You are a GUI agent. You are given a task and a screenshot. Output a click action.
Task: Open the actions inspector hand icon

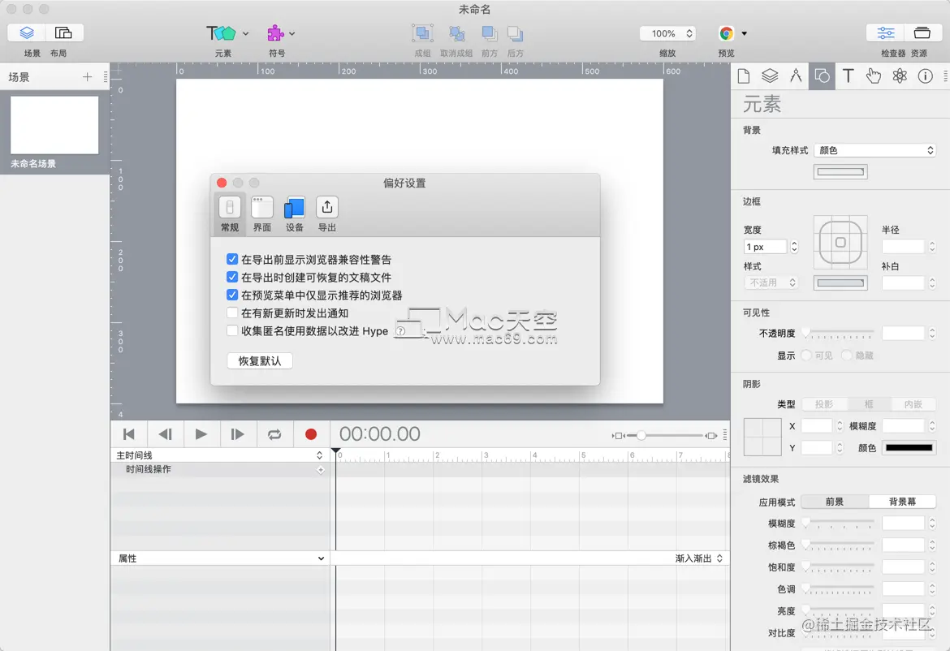[874, 75]
